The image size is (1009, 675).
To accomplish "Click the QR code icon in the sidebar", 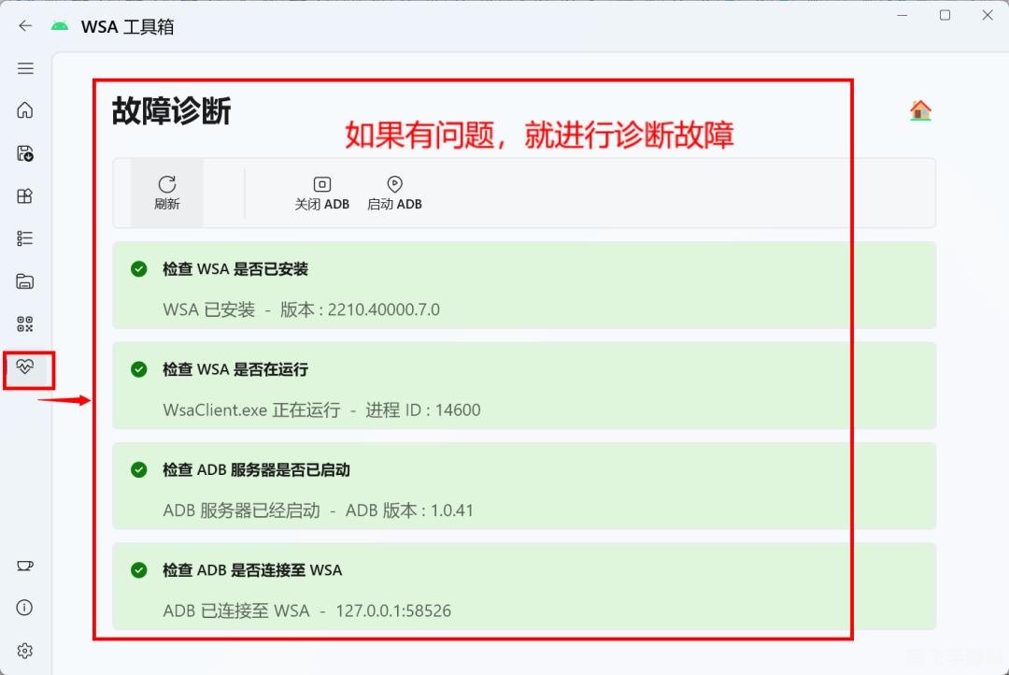I will click(25, 323).
